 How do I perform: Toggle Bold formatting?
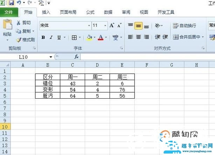coord(43,37)
